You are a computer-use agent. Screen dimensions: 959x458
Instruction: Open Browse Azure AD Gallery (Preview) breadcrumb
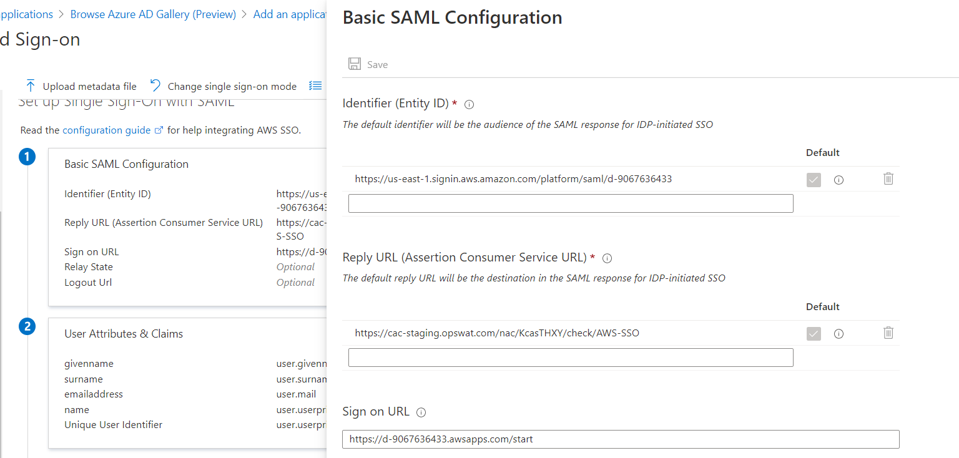point(153,14)
